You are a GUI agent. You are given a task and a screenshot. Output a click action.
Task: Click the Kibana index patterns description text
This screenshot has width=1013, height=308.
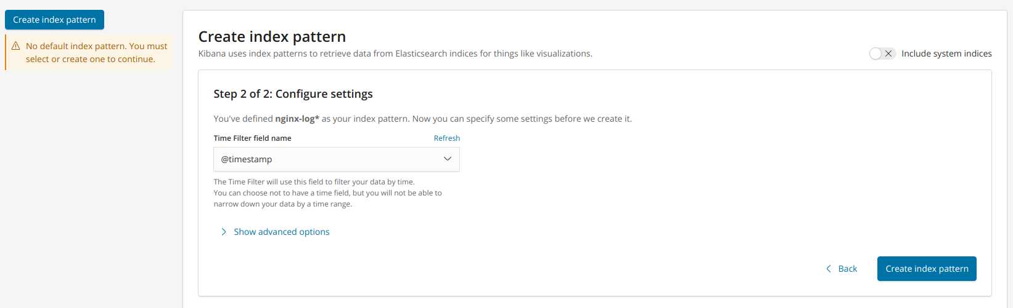pos(395,53)
